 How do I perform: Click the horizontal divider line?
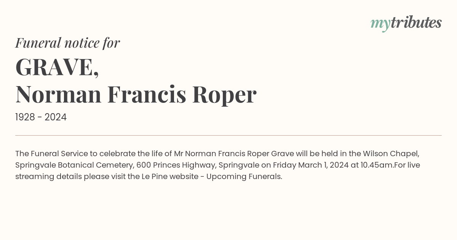[228, 135]
